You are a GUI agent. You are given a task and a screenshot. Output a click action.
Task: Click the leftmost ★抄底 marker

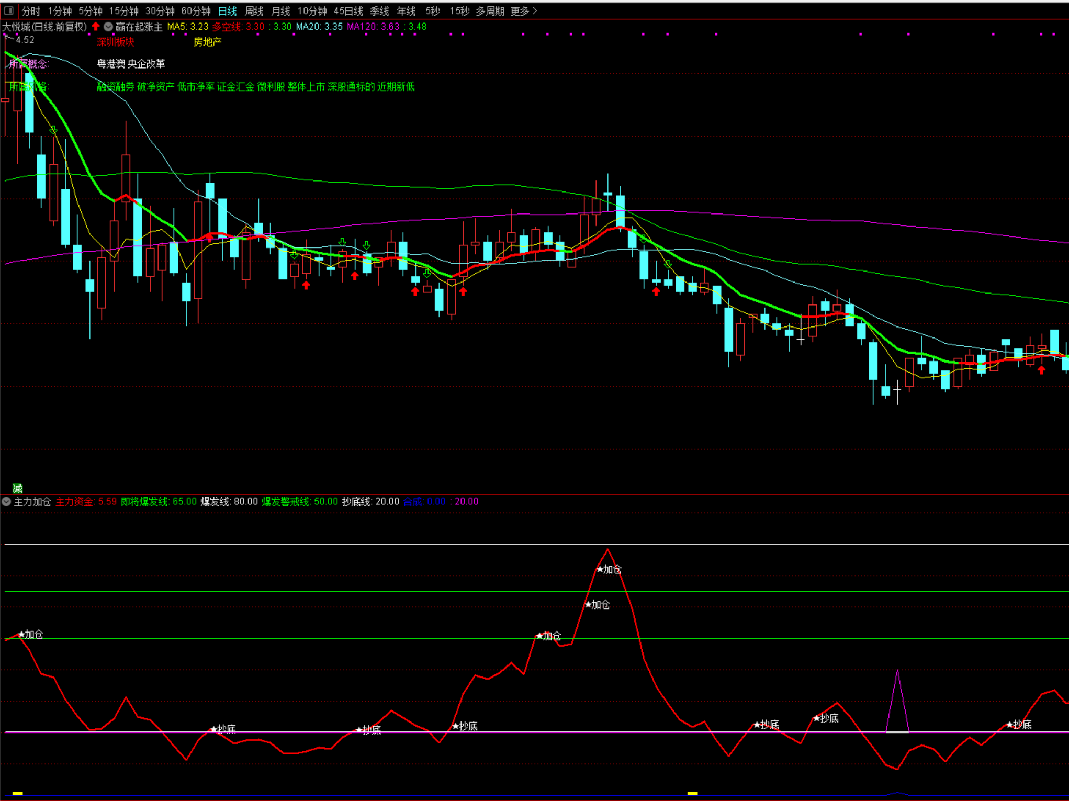223,729
